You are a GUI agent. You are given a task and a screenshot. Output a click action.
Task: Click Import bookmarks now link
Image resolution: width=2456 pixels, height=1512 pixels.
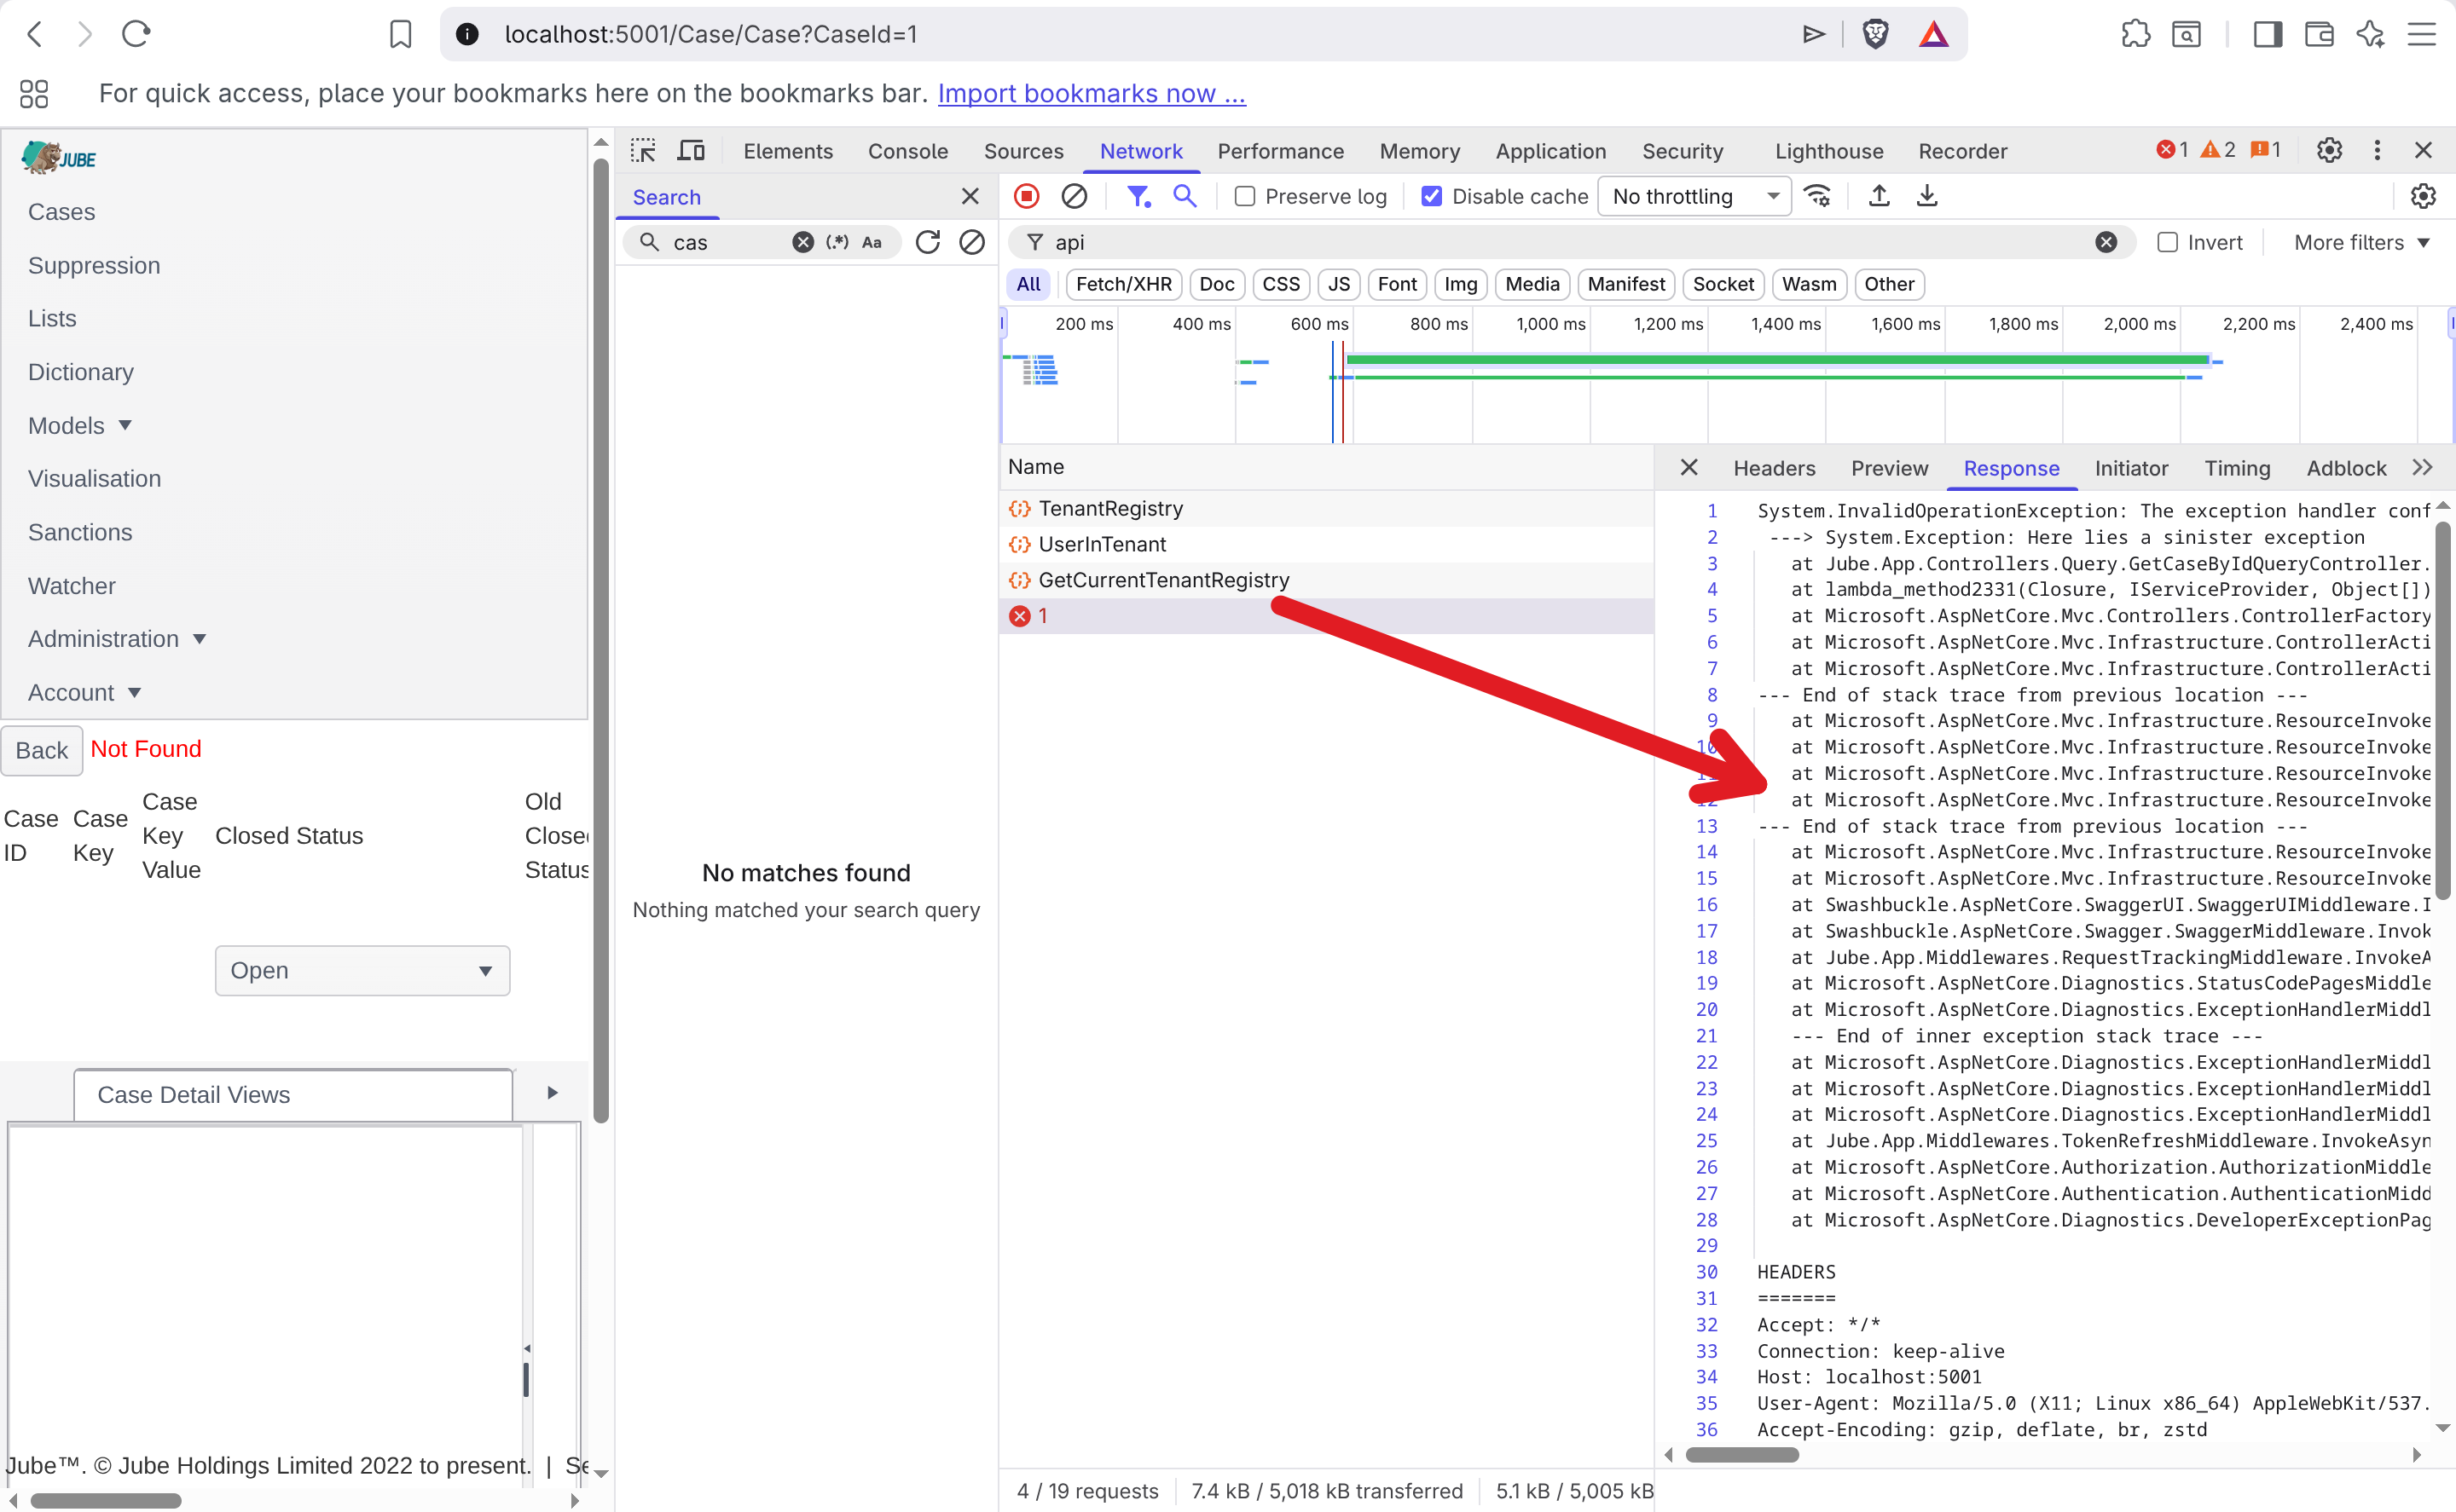tap(1092, 93)
